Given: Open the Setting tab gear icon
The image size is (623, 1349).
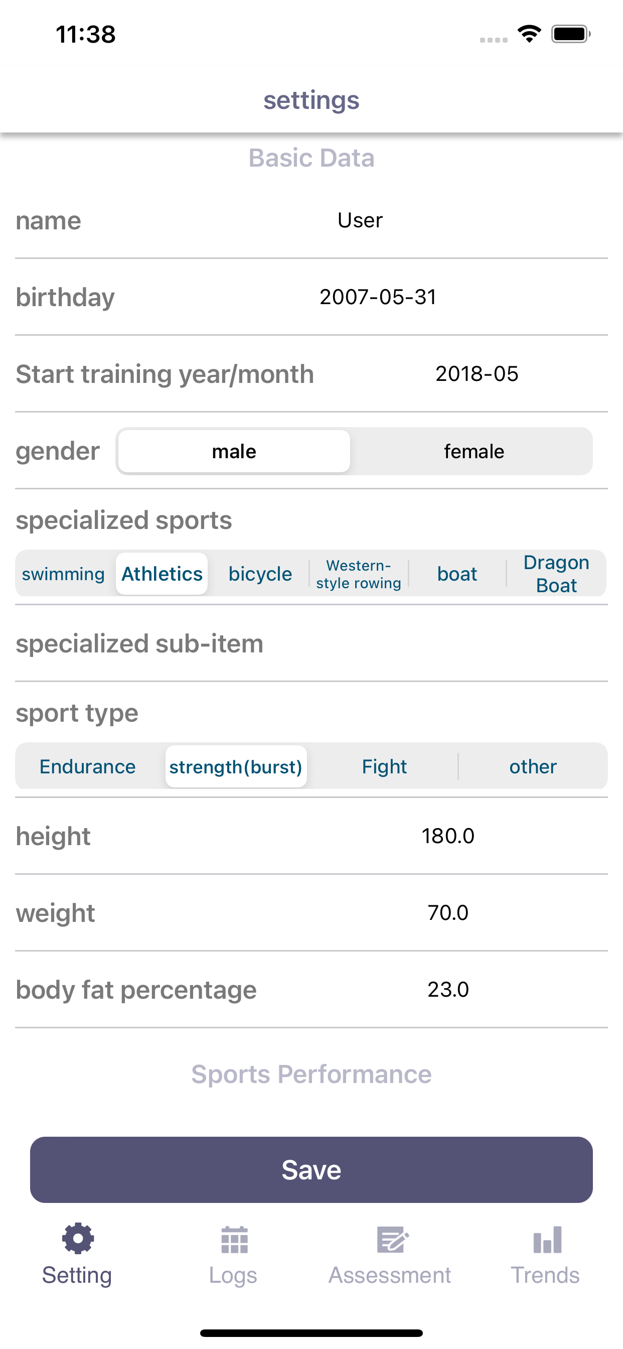Looking at the screenshot, I should 77,1238.
